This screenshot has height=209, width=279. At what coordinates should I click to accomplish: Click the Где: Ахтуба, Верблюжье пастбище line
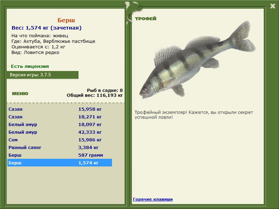click(x=53, y=41)
